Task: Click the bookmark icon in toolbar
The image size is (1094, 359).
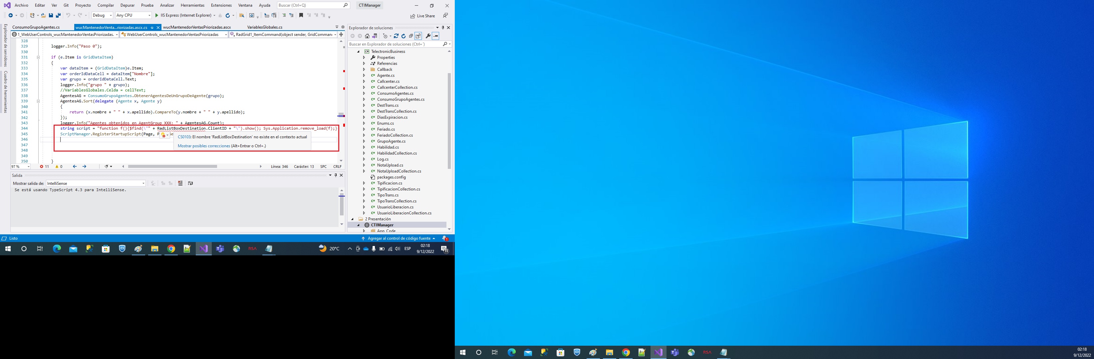Action: (x=301, y=16)
